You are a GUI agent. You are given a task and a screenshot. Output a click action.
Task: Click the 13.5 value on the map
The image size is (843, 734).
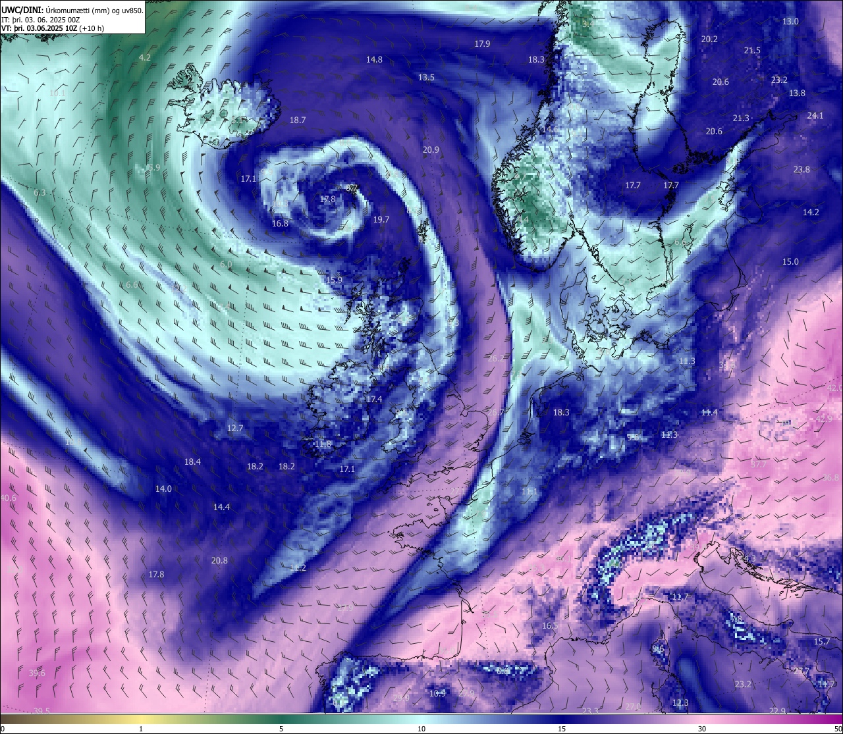(x=426, y=78)
